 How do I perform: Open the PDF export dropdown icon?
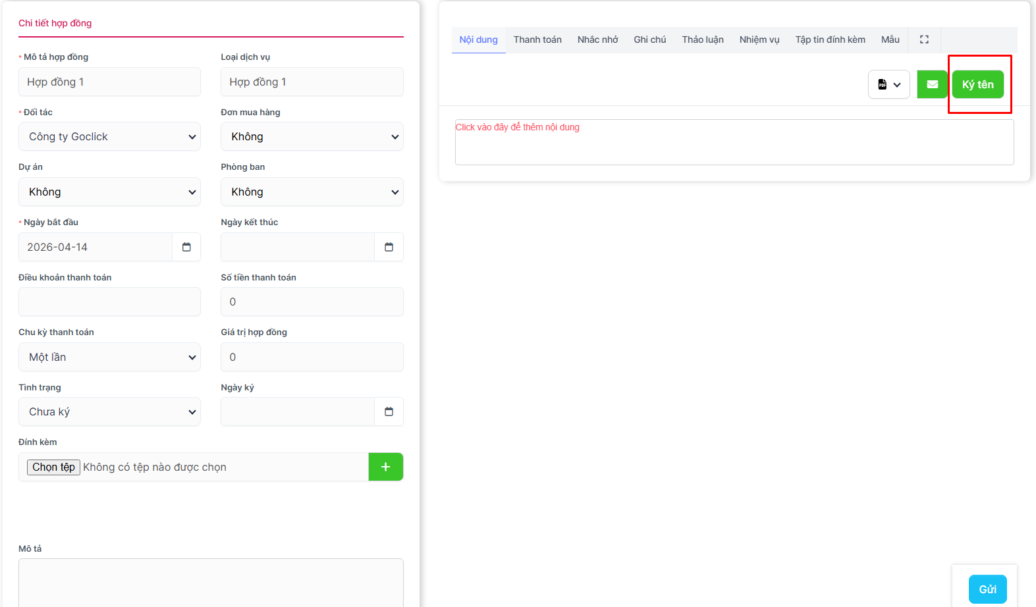click(888, 84)
